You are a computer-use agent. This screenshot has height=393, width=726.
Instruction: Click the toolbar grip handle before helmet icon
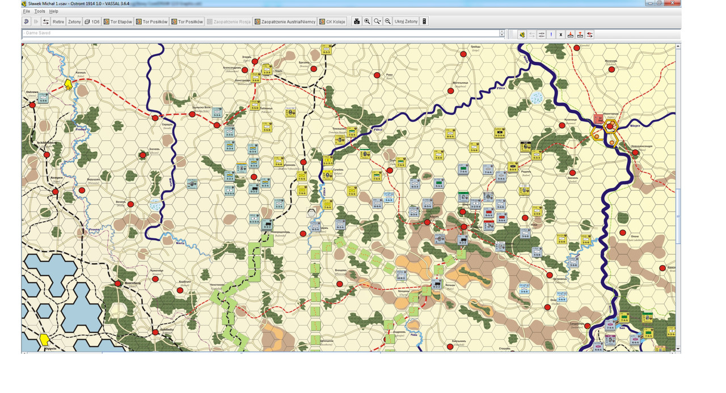point(512,35)
